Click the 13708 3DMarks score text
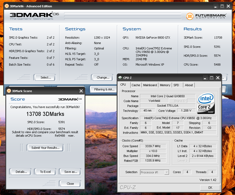This screenshot has height=195, width=235. pyautogui.click(x=45, y=114)
